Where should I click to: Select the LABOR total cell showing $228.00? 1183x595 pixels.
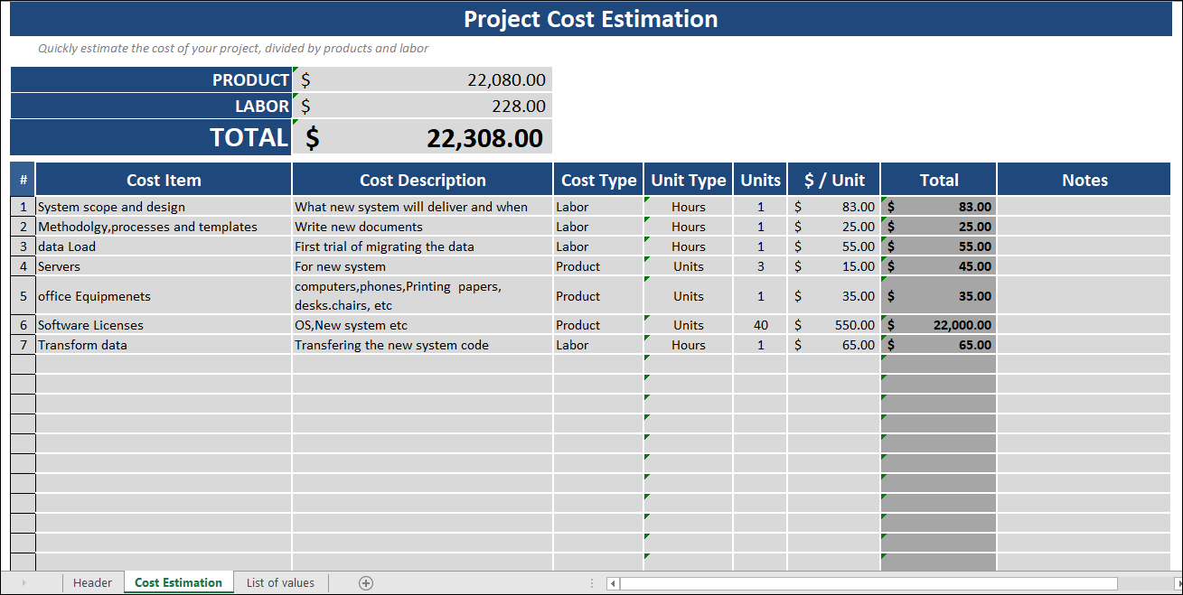[x=423, y=106]
